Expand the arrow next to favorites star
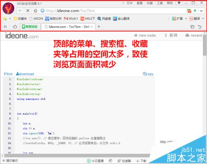Image resolution: width=207 pixels, height=164 pixels. (x=10, y=19)
